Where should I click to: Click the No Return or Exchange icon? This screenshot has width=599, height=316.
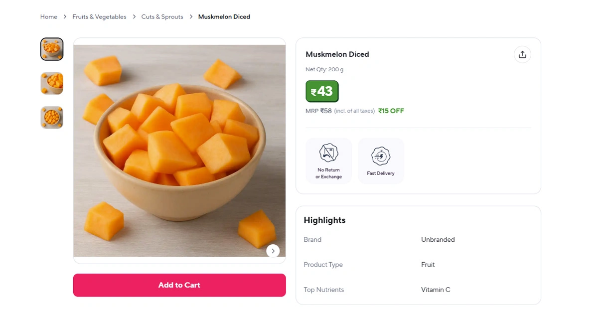click(328, 153)
